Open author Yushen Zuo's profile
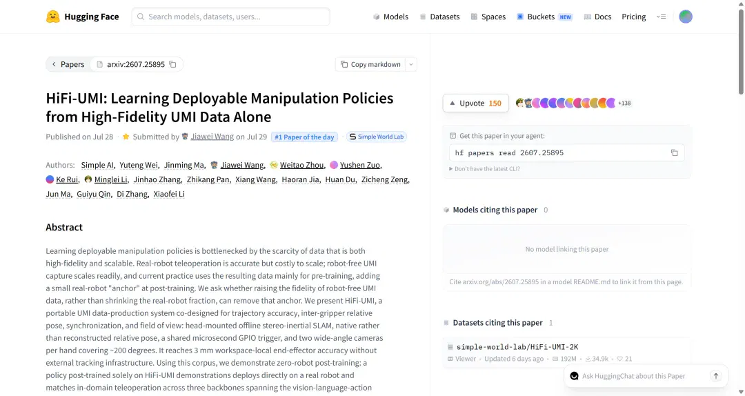The image size is (745, 396). tap(359, 165)
